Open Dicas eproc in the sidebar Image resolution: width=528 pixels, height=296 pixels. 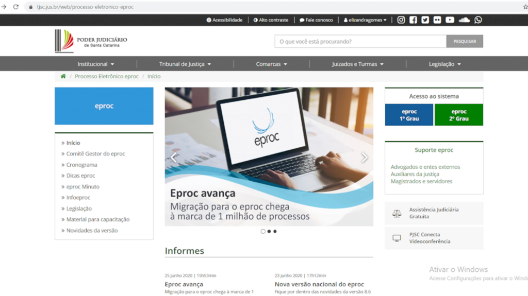[80, 176]
